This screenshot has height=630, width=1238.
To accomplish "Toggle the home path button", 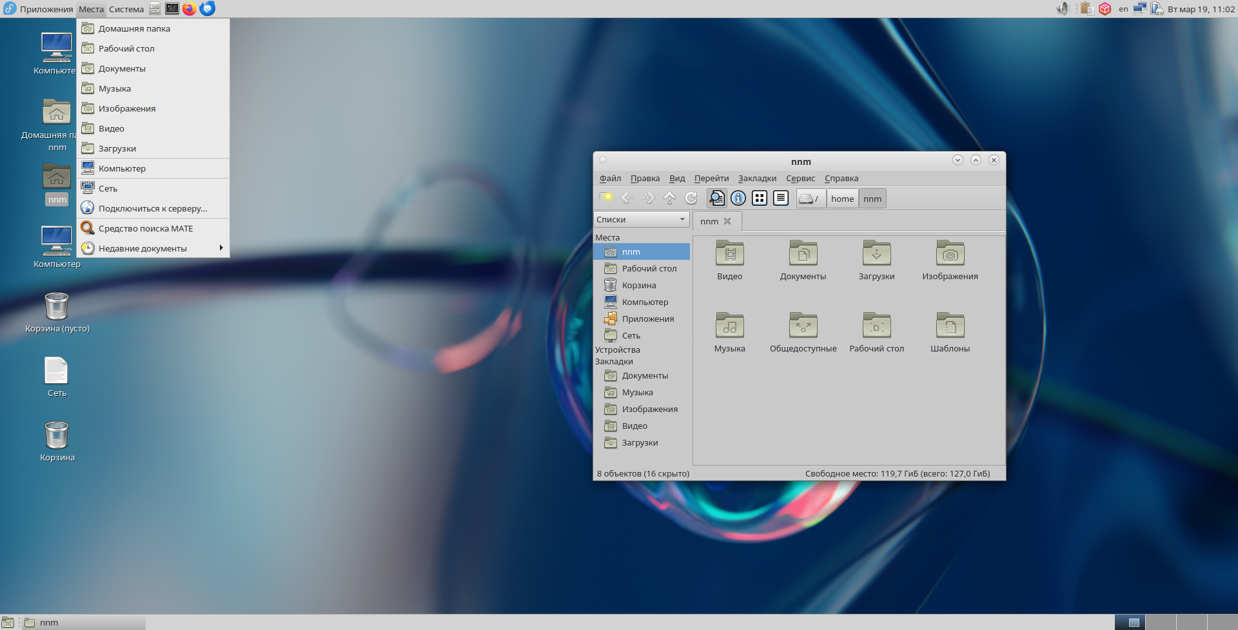I will pos(842,199).
